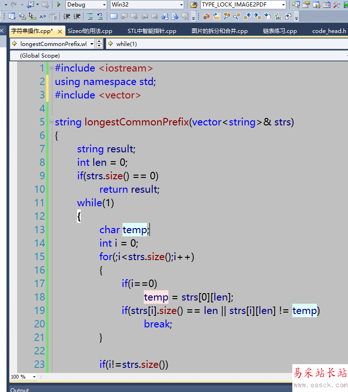Click the Display Quick Info icon

click(x=32, y=16)
